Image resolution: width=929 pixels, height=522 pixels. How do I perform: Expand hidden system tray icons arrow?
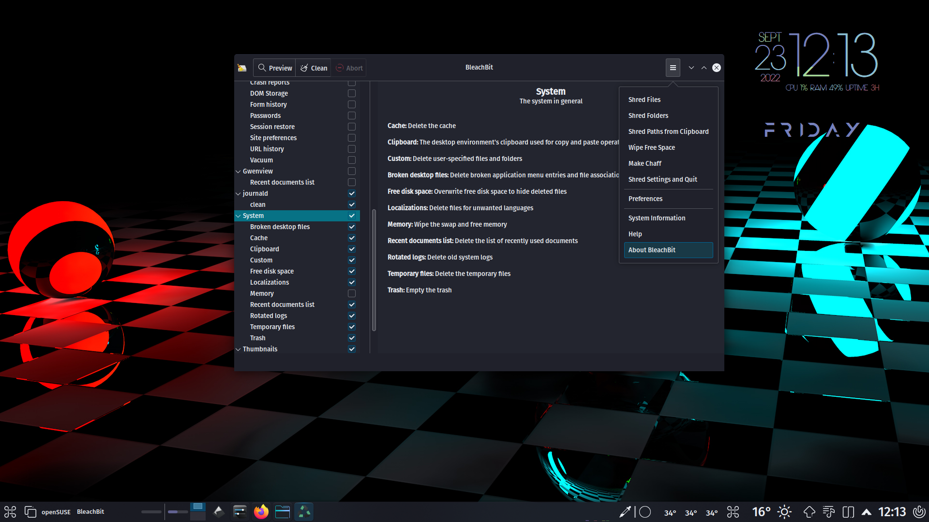(867, 512)
